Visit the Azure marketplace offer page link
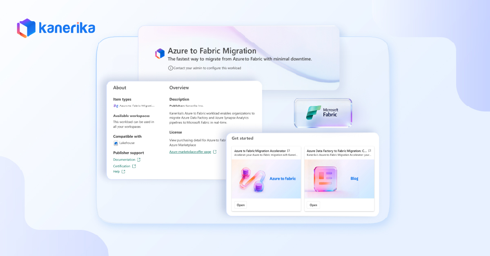 (190, 152)
